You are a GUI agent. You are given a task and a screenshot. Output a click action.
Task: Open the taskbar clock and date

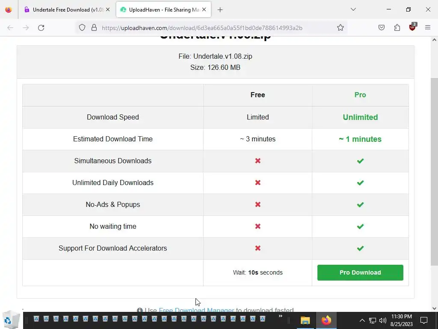point(401,320)
